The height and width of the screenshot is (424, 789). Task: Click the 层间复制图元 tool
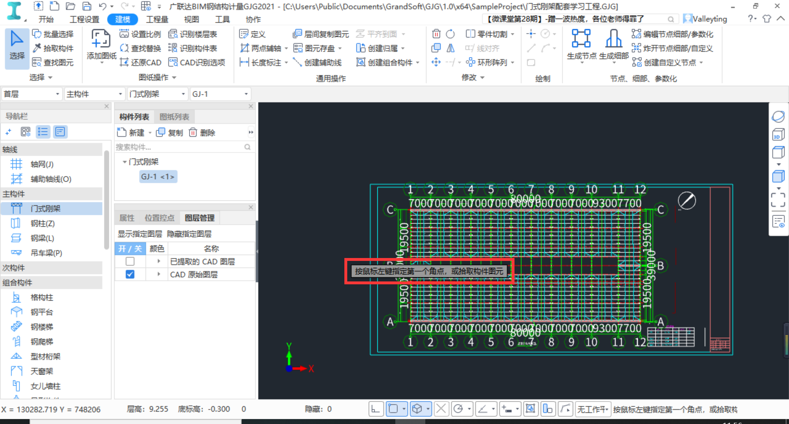click(321, 34)
